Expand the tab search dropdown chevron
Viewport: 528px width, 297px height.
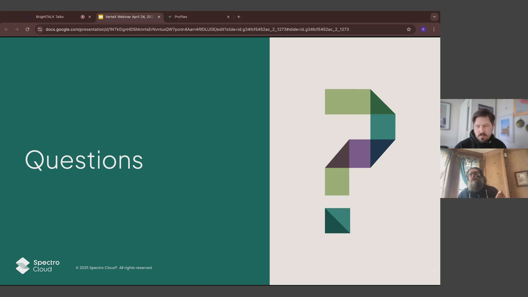pos(434,17)
